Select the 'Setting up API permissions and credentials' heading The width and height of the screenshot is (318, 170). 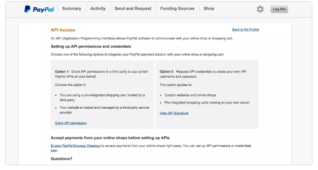[91, 47]
